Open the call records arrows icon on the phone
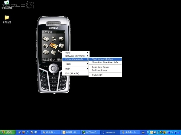181x135 pixels. click(54, 39)
